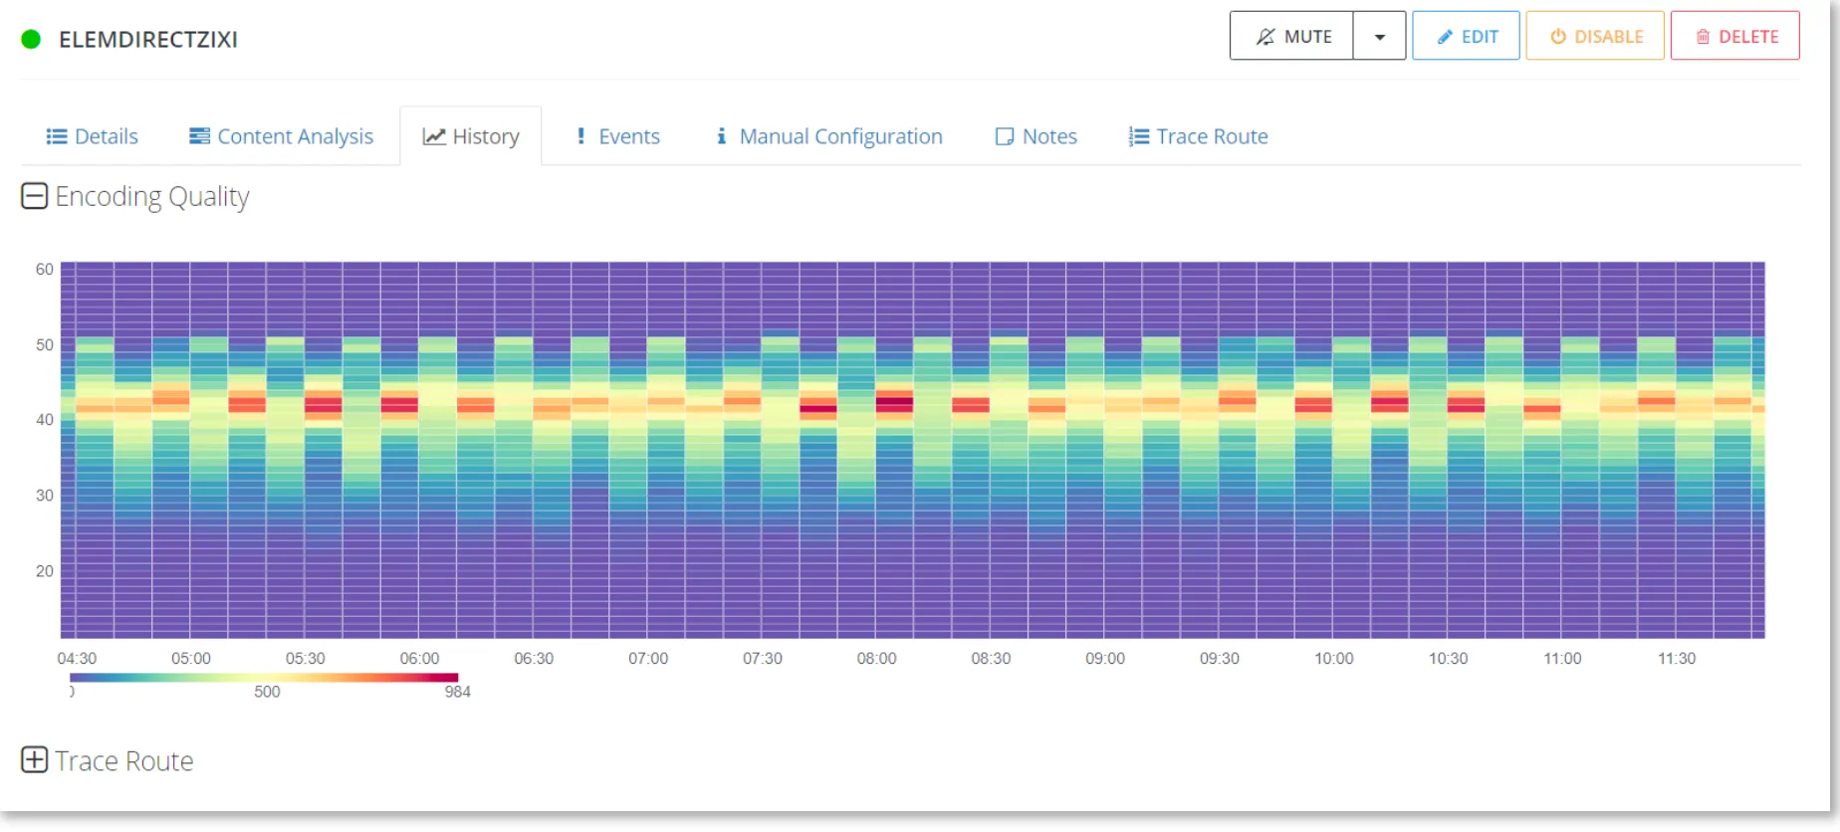Click the 06:30 time axis label
Viewport: 1840px width, 832px height.
[x=534, y=659]
